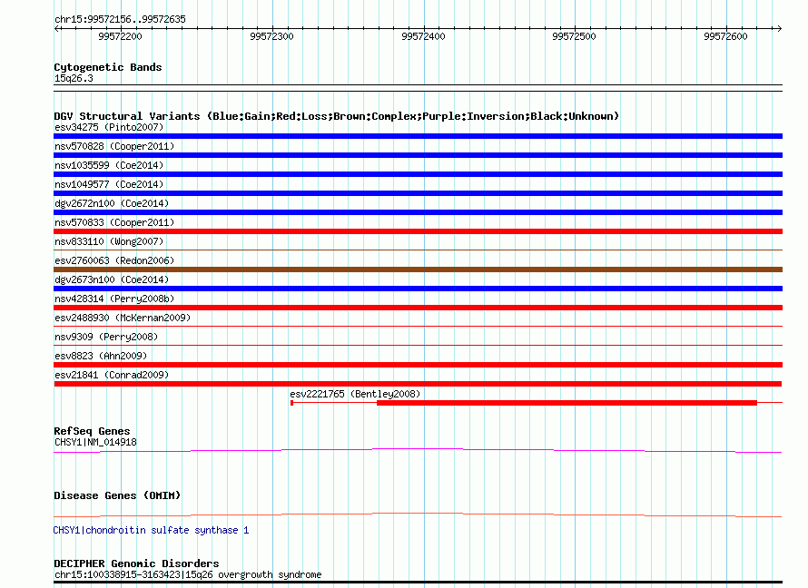Click the black DECIPHER disorder bar
Screen dimensions: 808x588
418,583
